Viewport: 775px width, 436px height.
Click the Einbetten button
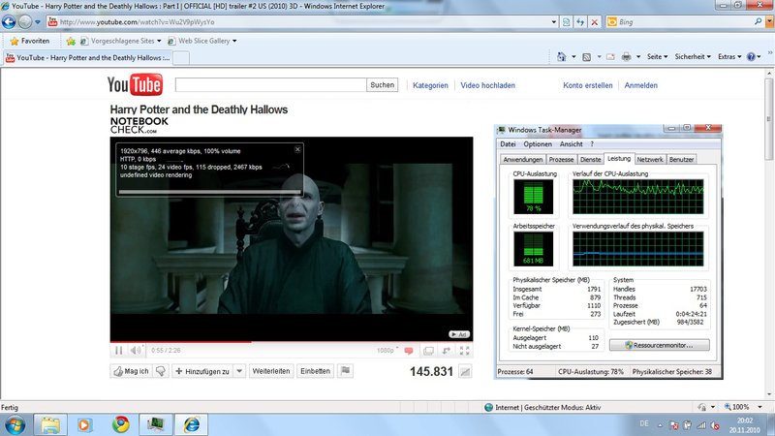click(x=316, y=371)
